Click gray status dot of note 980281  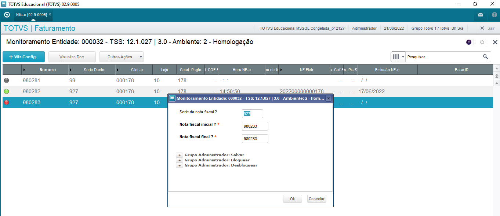pos(6,80)
